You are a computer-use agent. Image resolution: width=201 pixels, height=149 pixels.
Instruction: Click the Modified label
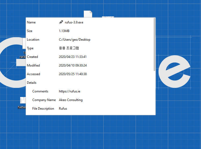(x=33, y=65)
